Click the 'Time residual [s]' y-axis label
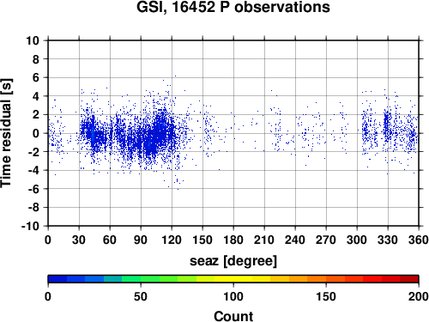This screenshot has width=429, height=322. pyautogui.click(x=6, y=133)
